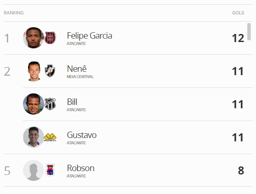Image resolution: width=256 pixels, height=194 pixels.
Task: Open Nenê's player name link
Action: pyautogui.click(x=77, y=69)
